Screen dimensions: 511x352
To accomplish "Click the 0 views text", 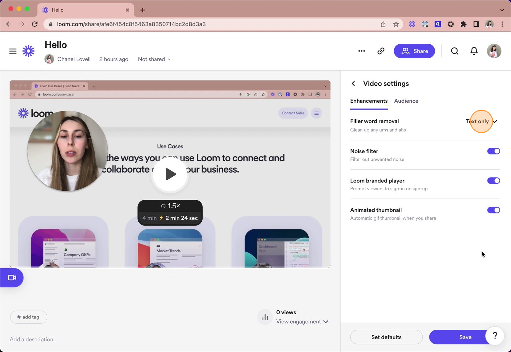I will (x=286, y=312).
